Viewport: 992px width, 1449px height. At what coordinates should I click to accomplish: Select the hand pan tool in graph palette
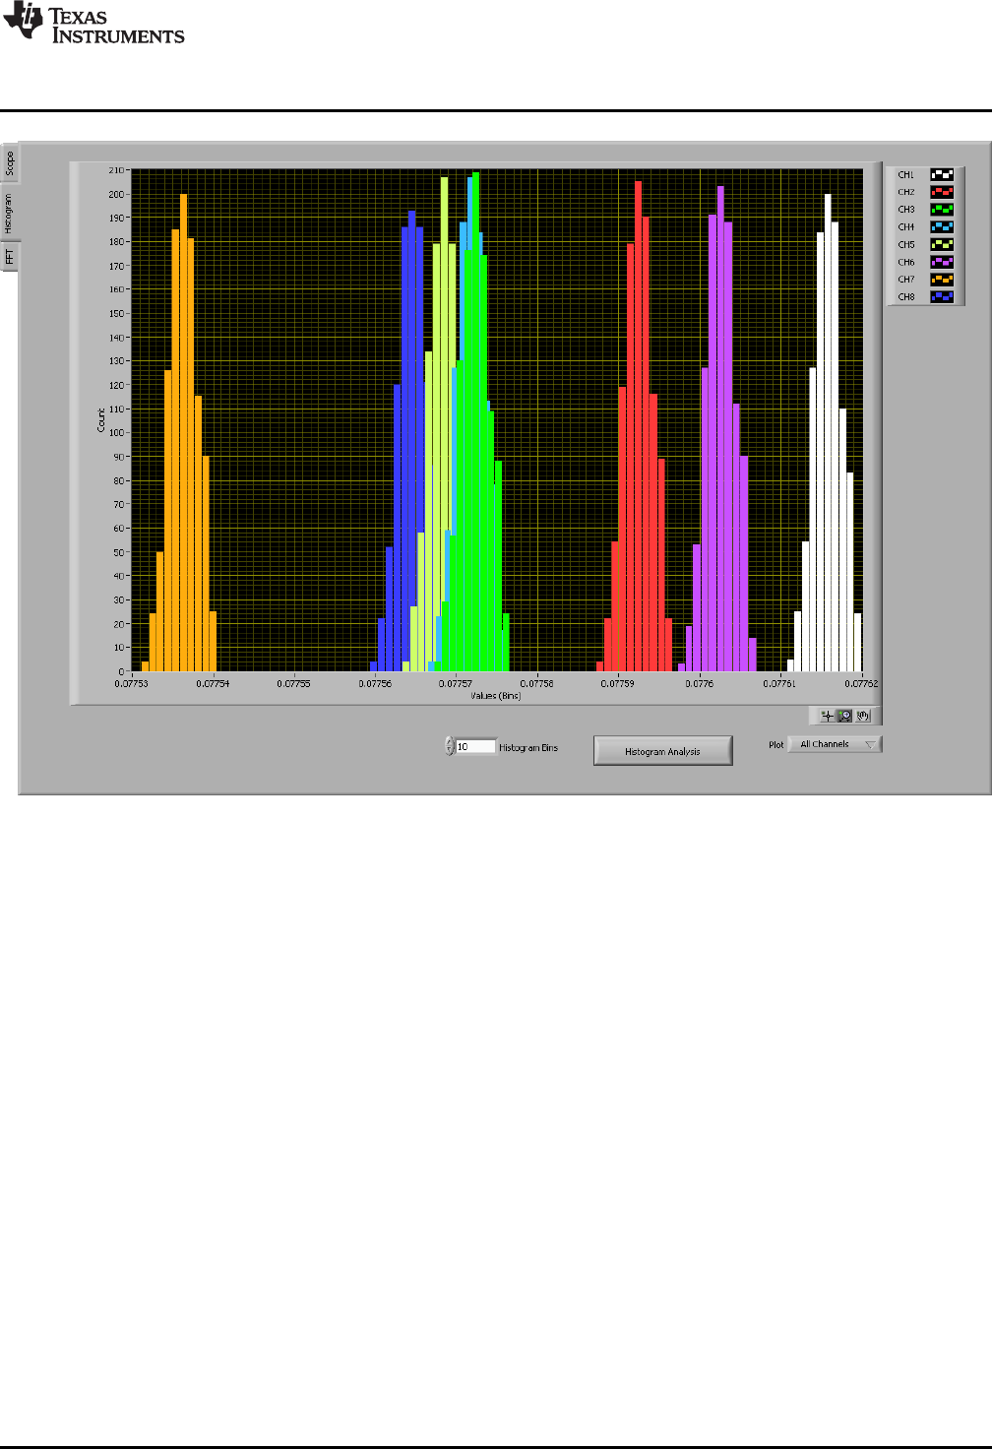tap(863, 716)
